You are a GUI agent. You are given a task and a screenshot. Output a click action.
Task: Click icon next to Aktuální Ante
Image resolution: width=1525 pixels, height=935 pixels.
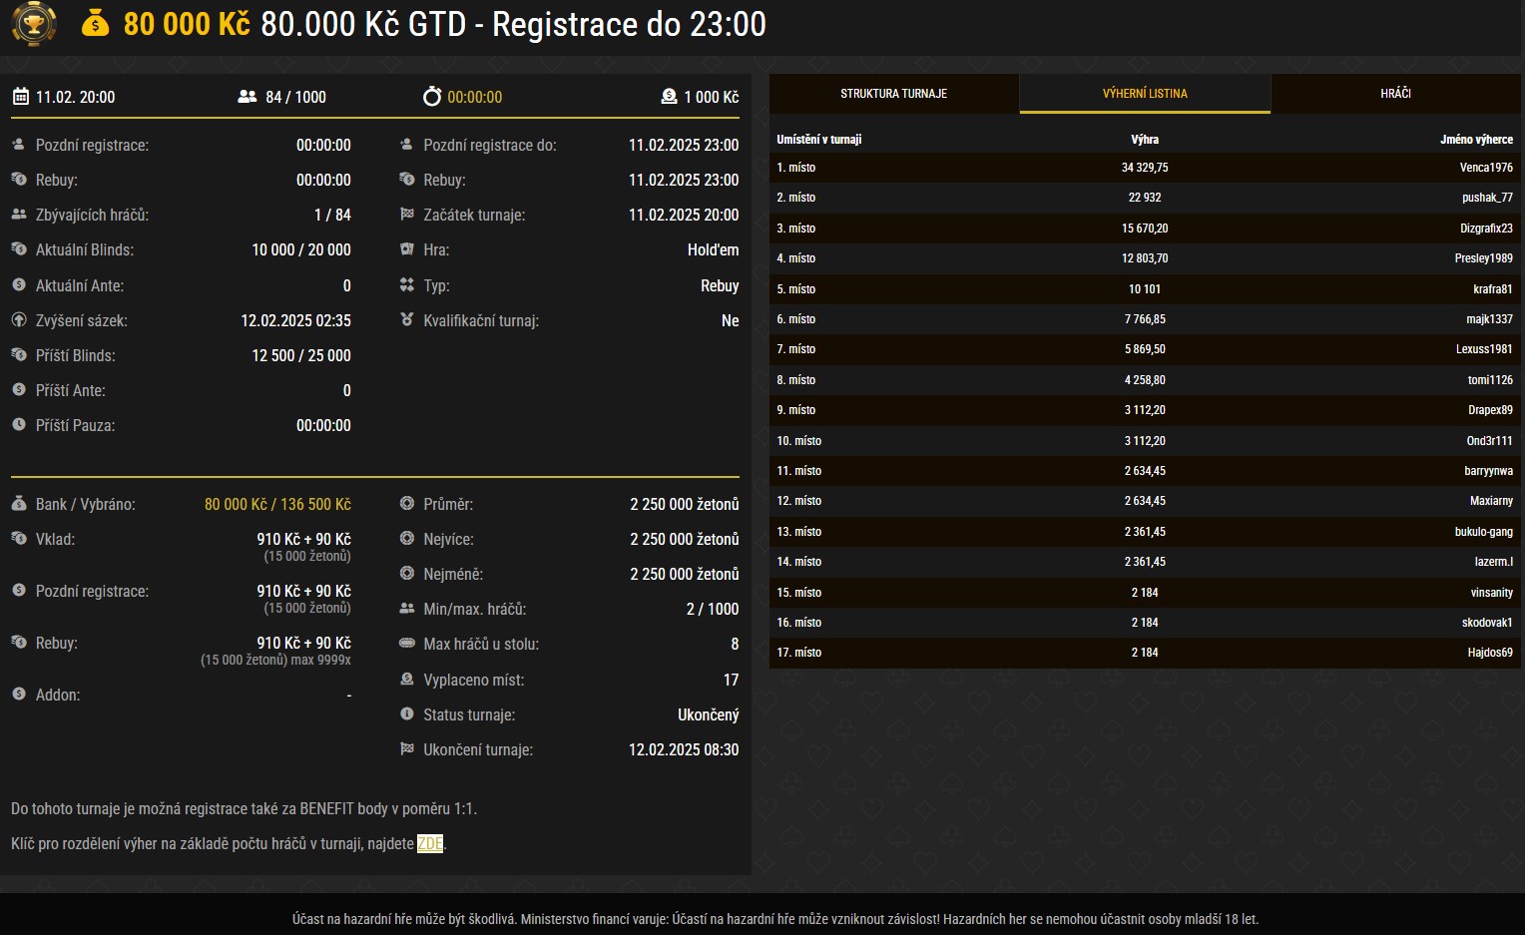point(19,285)
